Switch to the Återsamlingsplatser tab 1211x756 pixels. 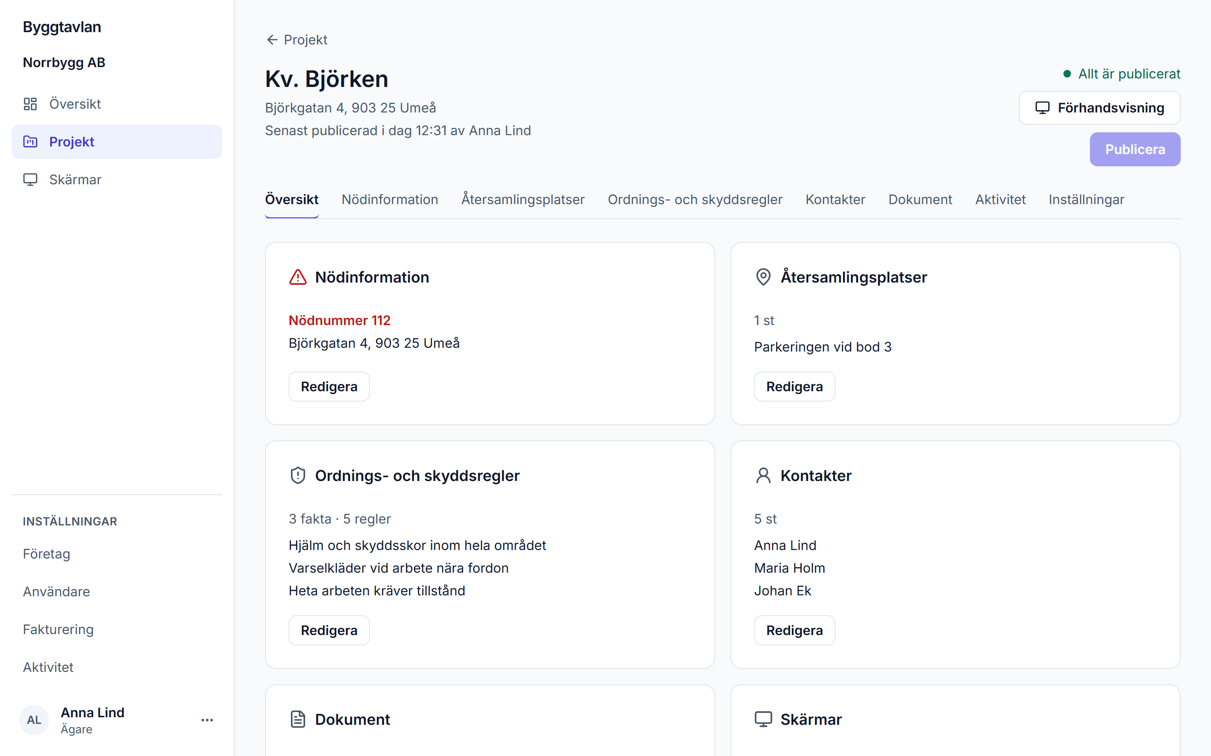(523, 199)
